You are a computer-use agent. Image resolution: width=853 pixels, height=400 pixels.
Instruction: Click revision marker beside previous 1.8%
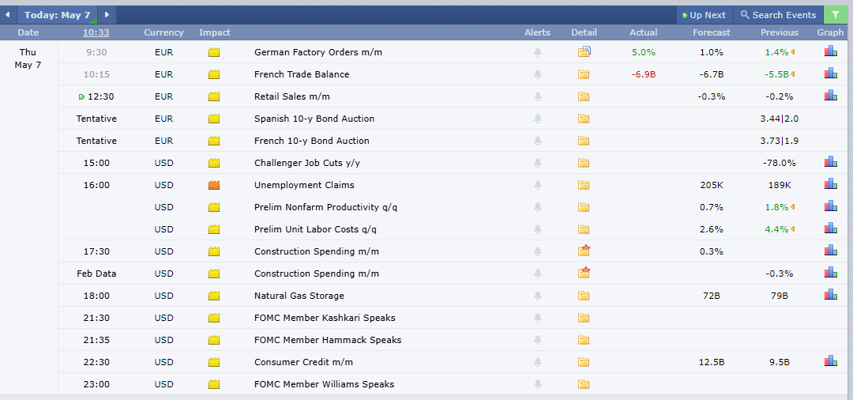(793, 207)
